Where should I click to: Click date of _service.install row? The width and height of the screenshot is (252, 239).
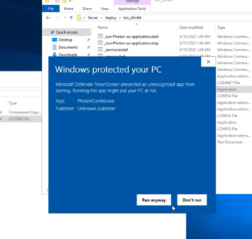195,50
